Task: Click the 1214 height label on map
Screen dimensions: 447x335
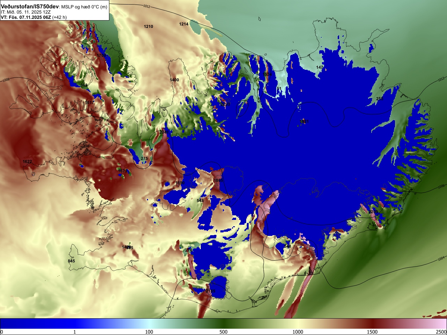Action: click(184, 24)
